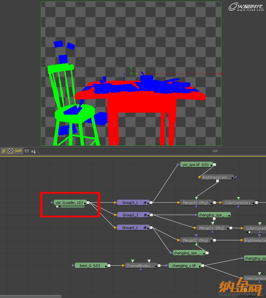Click the yellow input arrow of ChannelBoolea
This screenshot has height=298, width=266.
[123, 266]
